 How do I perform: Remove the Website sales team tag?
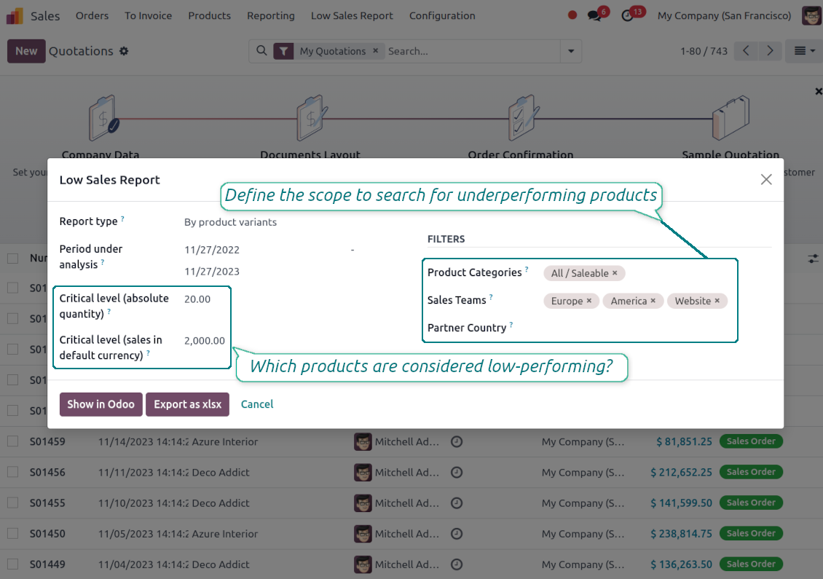coord(717,301)
